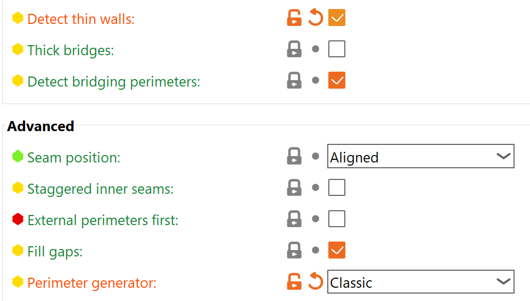Viewport: 530px width, 301px height.
Task: Click the lock icon for Staggered inner seams
Action: (x=294, y=188)
